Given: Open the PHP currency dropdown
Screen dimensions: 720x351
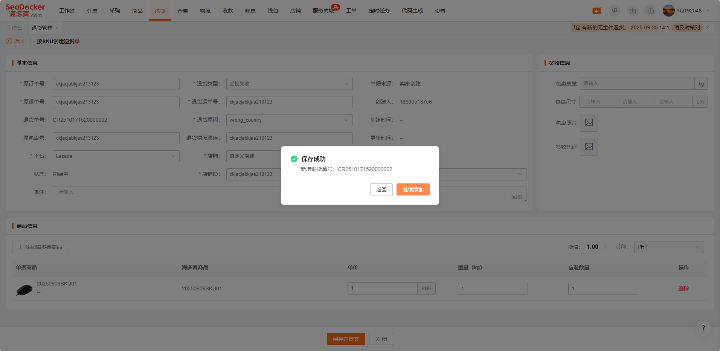Looking at the screenshot, I should [x=668, y=247].
